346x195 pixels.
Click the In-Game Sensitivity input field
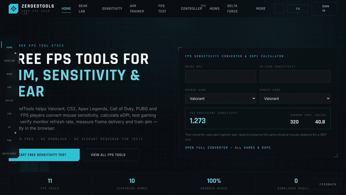(295, 76)
